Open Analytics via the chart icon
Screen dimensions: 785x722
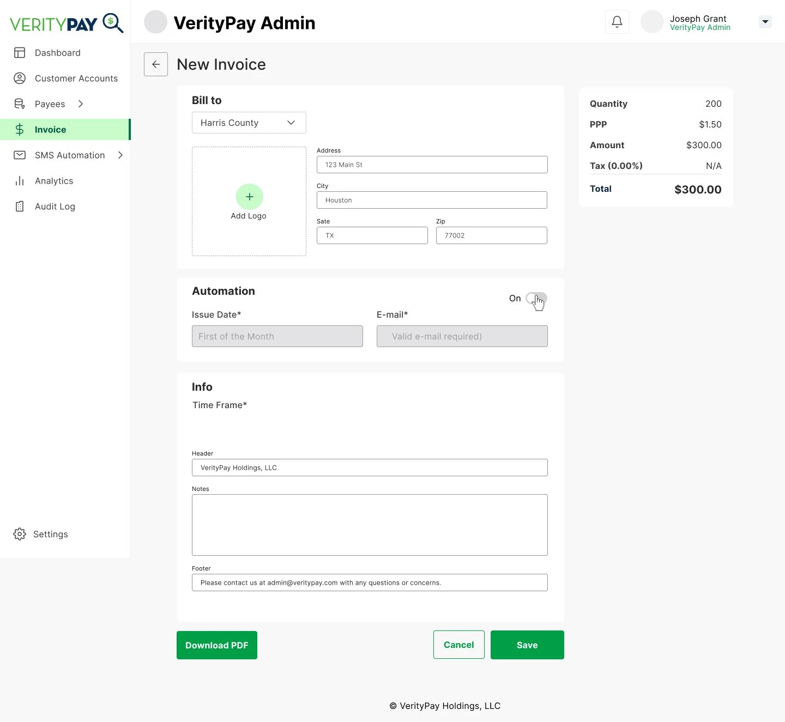tap(20, 180)
